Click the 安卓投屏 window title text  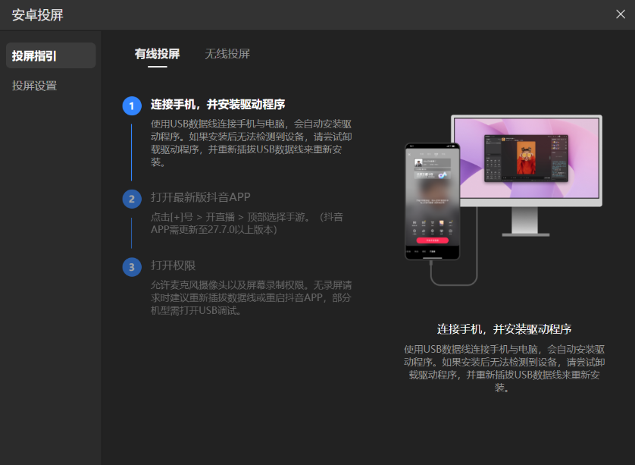click(36, 14)
